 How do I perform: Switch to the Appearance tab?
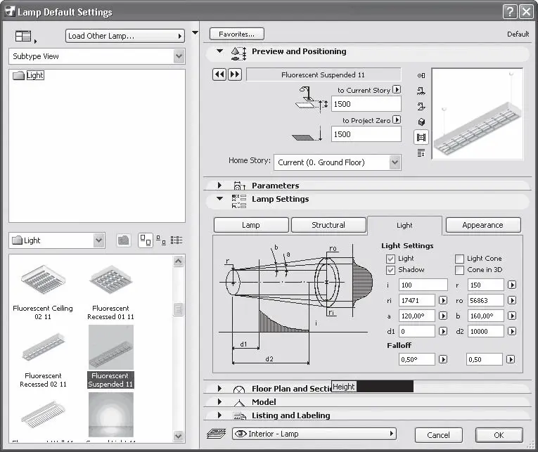click(x=483, y=225)
